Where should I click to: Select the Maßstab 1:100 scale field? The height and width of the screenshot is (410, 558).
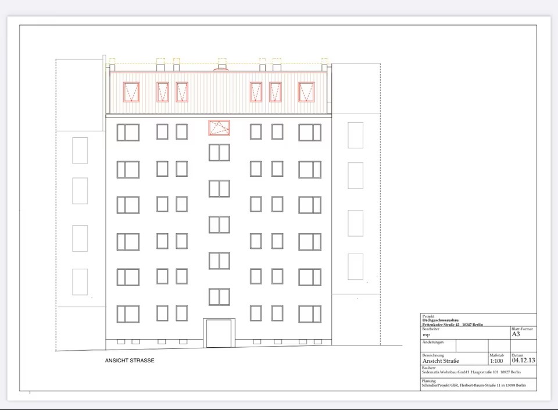pos(496,361)
